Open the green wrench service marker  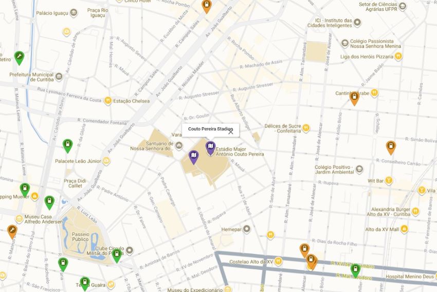point(19,58)
